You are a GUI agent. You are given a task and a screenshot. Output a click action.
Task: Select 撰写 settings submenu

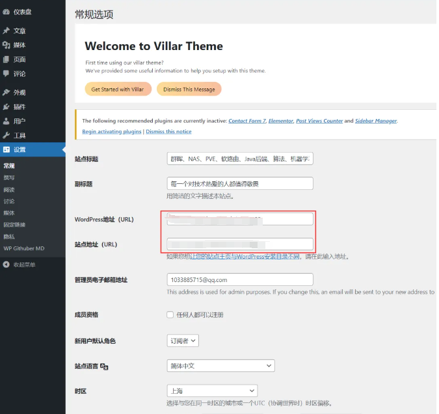click(9, 177)
